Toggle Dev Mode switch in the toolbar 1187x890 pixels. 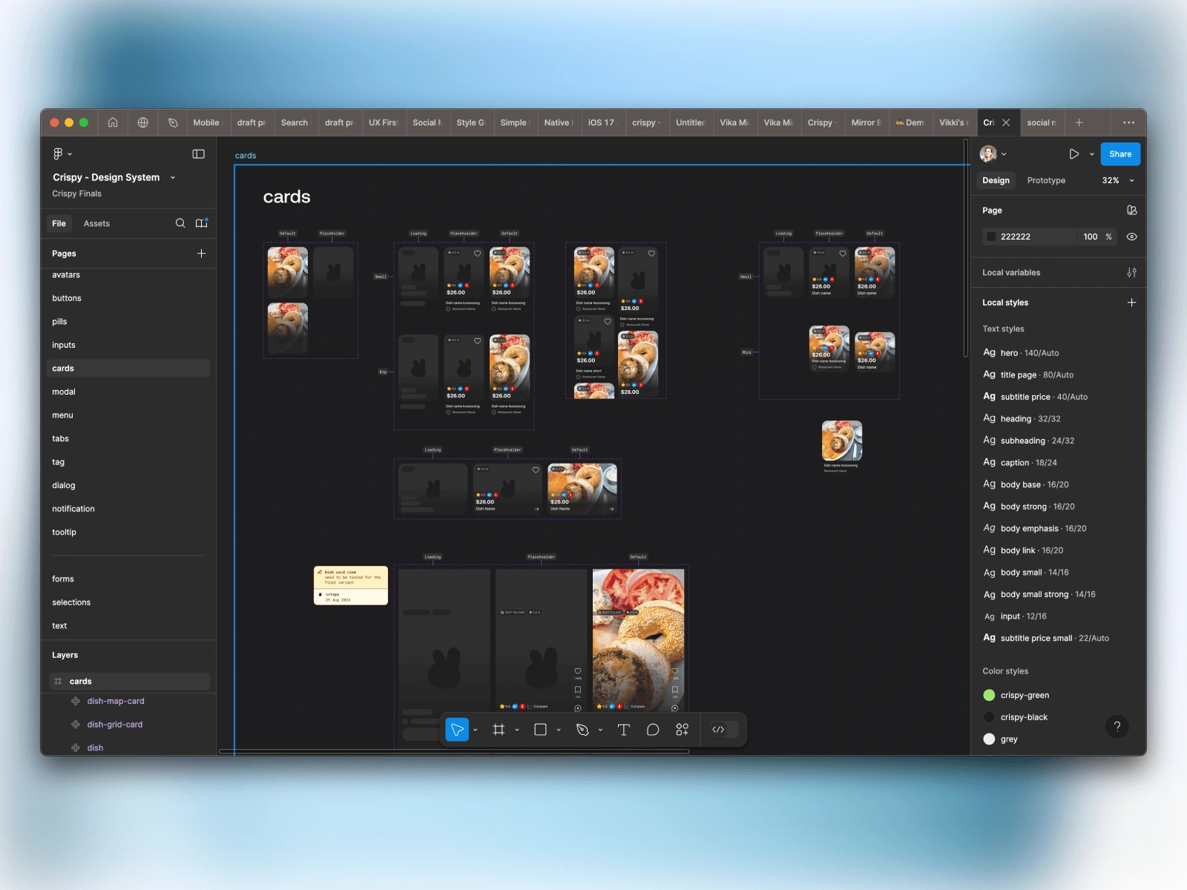coord(723,730)
